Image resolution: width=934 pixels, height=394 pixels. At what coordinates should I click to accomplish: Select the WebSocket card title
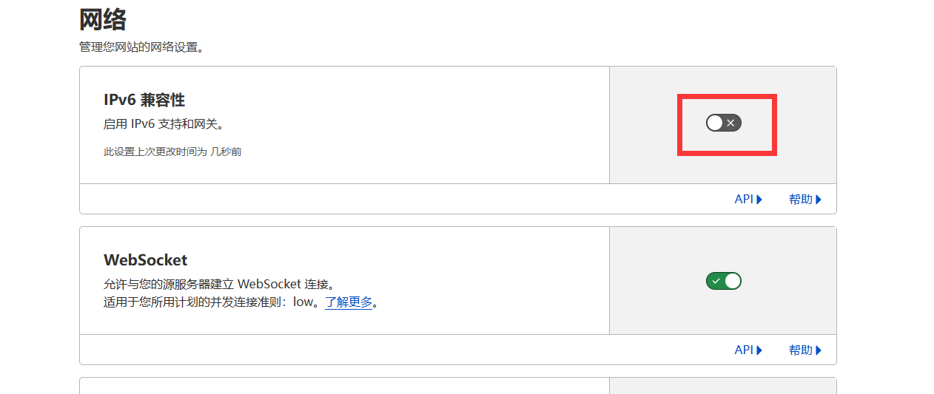click(x=146, y=260)
